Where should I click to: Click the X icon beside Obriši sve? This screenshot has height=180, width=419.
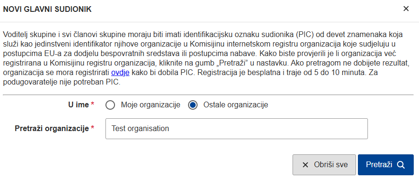(x=305, y=165)
